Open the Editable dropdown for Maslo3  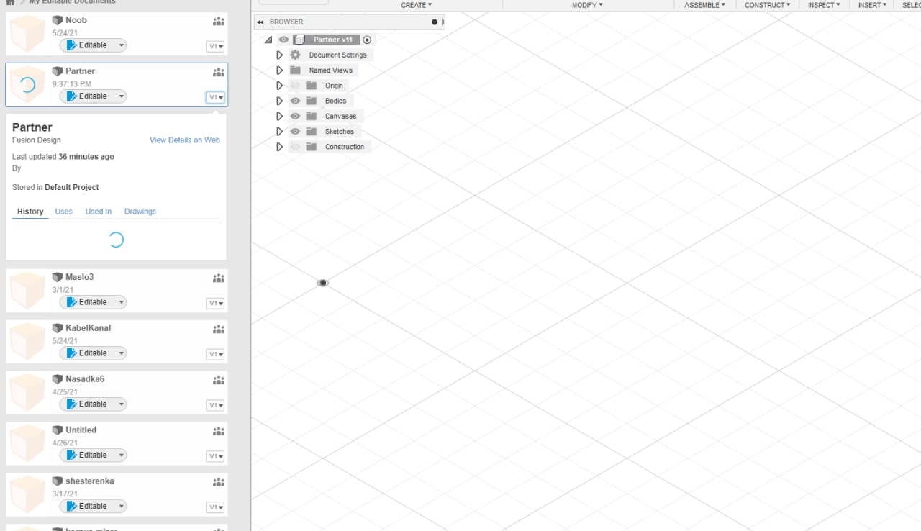point(93,302)
